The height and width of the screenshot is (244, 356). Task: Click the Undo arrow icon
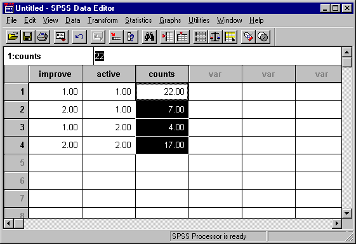[79, 37]
